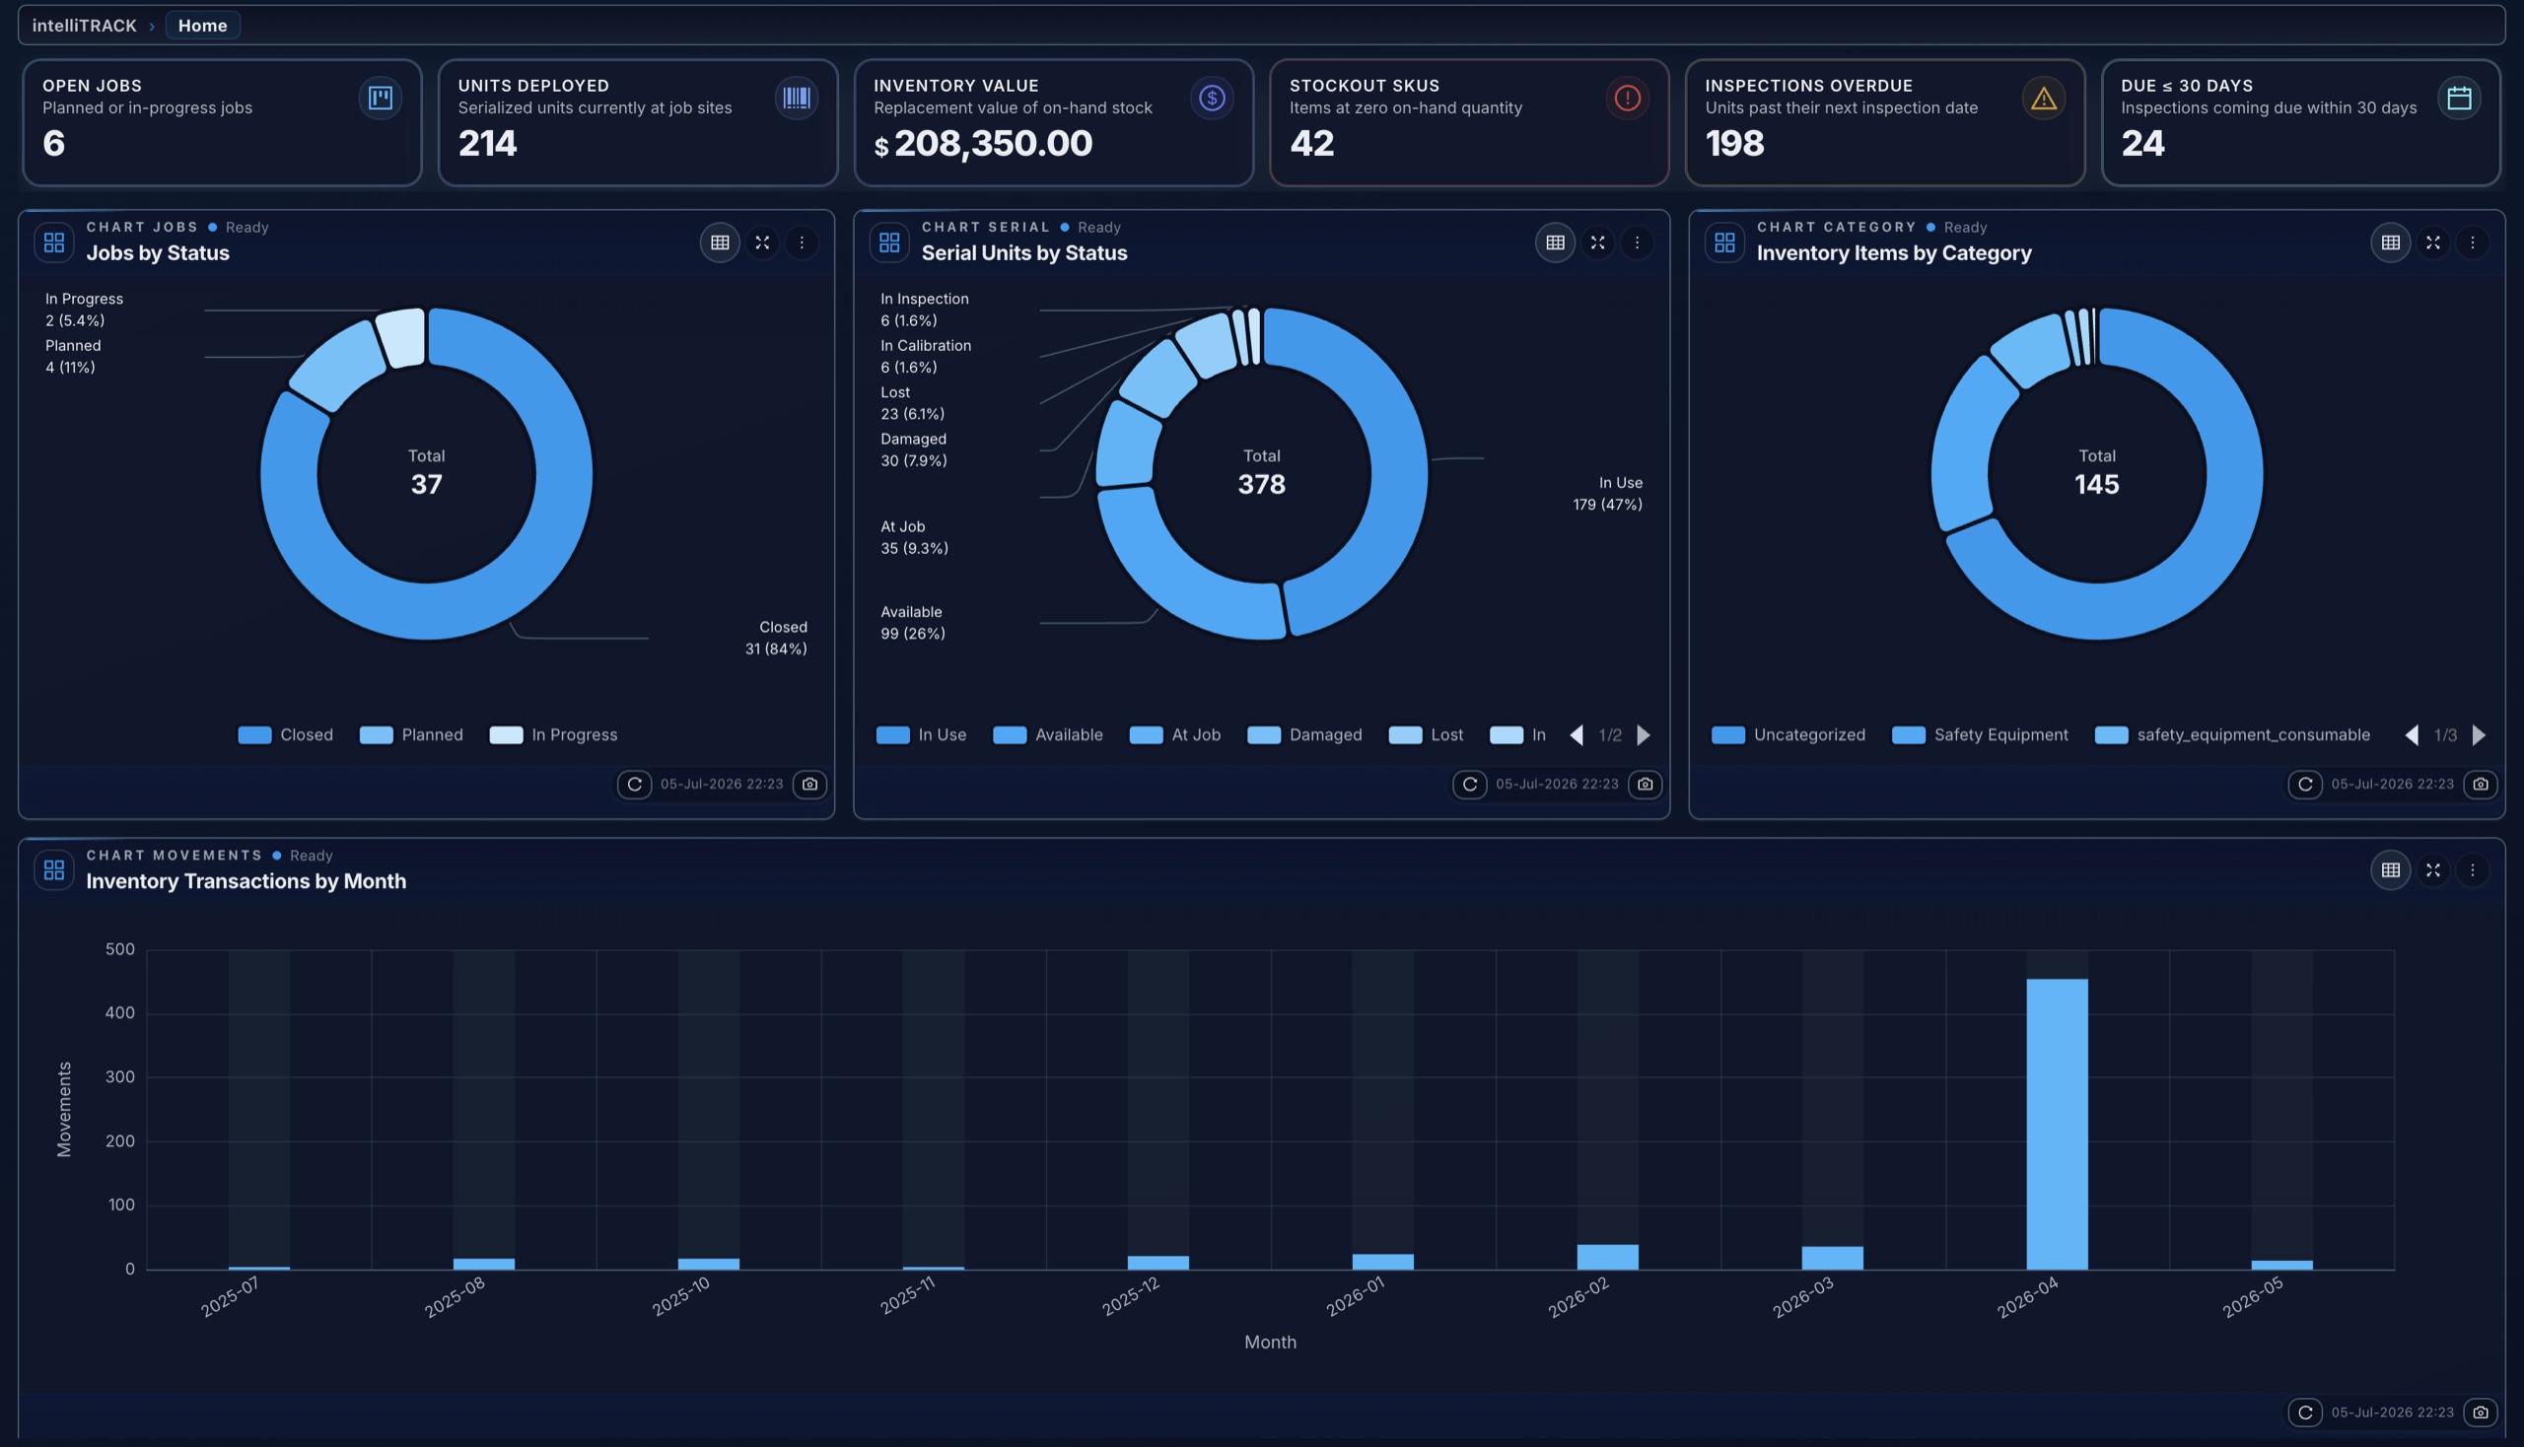Refresh the Inventory Transactions by Month chart
The image size is (2524, 1447).
pos(2304,1413)
